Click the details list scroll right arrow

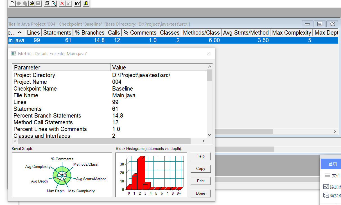click(204, 141)
